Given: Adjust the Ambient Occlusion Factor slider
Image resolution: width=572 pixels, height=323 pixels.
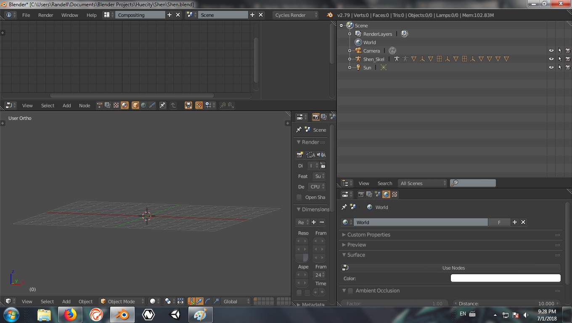Looking at the screenshot, I should point(395,303).
